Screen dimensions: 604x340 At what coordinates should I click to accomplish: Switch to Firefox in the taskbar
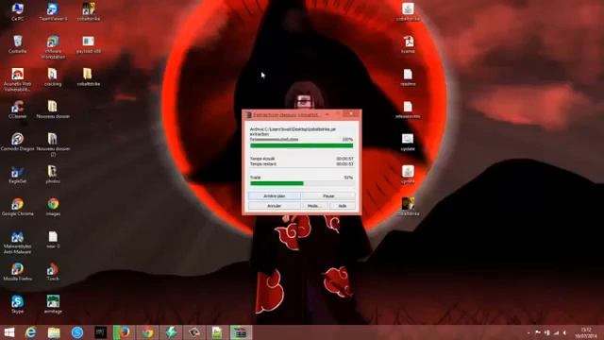pos(124,332)
